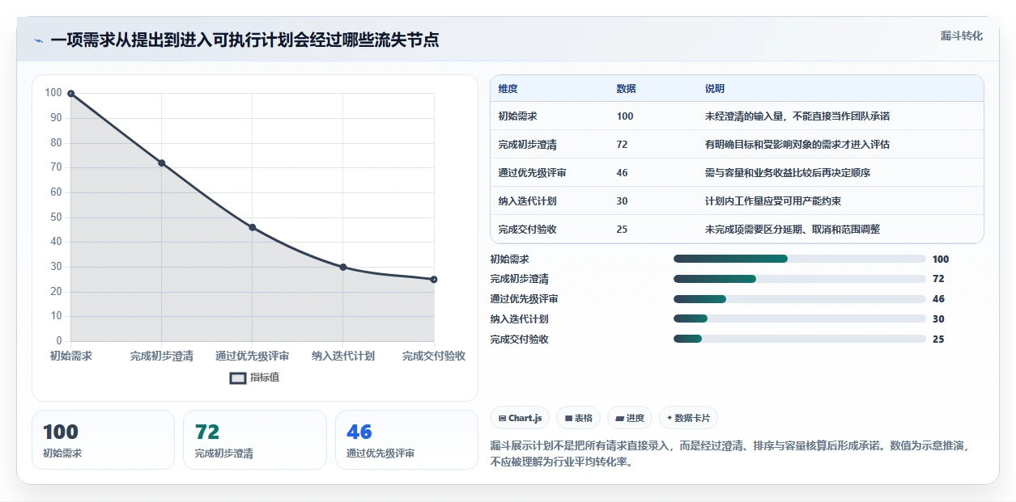Click the 完成初步澄清 progress bar
Viewport: 1016px width, 502px height.
tap(800, 279)
